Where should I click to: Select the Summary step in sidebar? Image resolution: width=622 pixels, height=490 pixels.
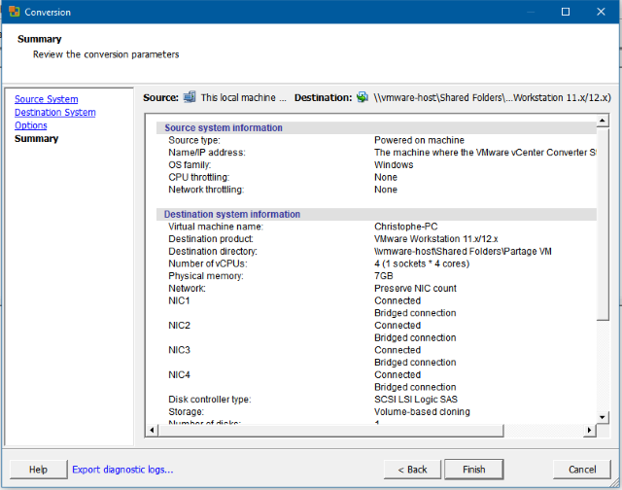tap(36, 139)
